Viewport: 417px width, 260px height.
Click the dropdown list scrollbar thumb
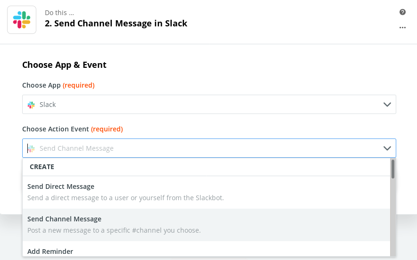(393, 169)
